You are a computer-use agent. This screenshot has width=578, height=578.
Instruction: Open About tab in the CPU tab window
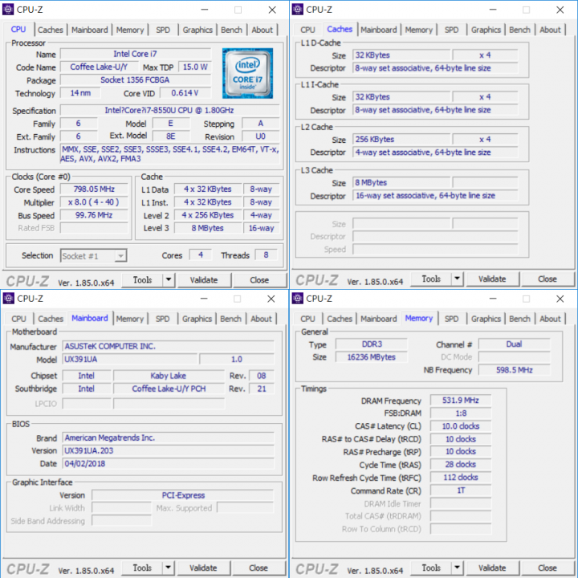click(x=262, y=30)
